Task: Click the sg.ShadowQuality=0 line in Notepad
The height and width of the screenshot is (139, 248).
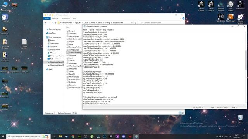Action: [92, 81]
